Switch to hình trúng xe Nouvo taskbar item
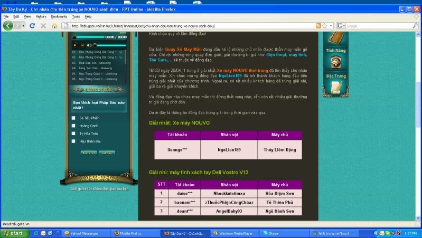422x238 pixels. tap(334, 233)
